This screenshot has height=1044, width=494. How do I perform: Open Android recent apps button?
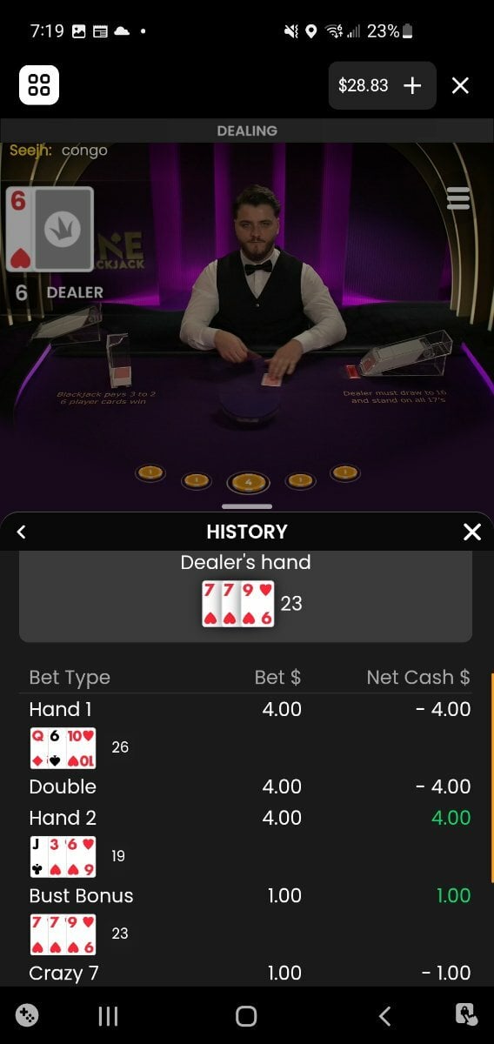[x=108, y=1016]
